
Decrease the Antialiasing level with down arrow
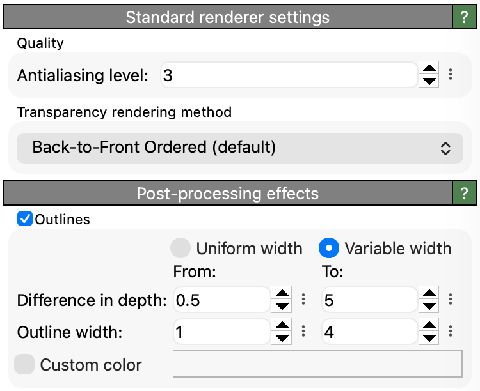[x=429, y=81]
